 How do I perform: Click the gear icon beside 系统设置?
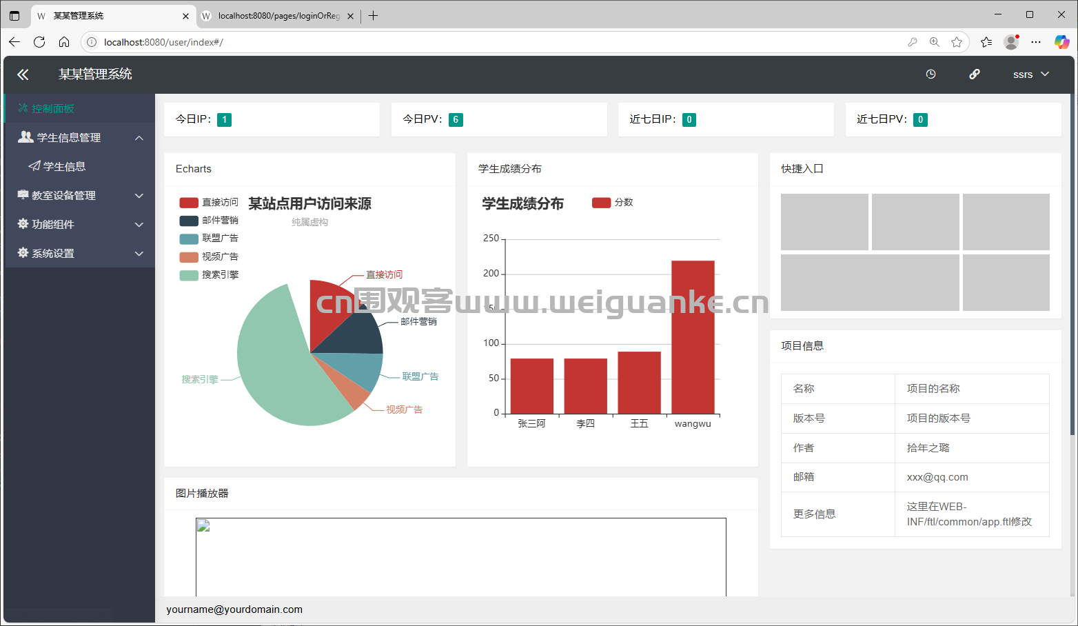click(23, 253)
